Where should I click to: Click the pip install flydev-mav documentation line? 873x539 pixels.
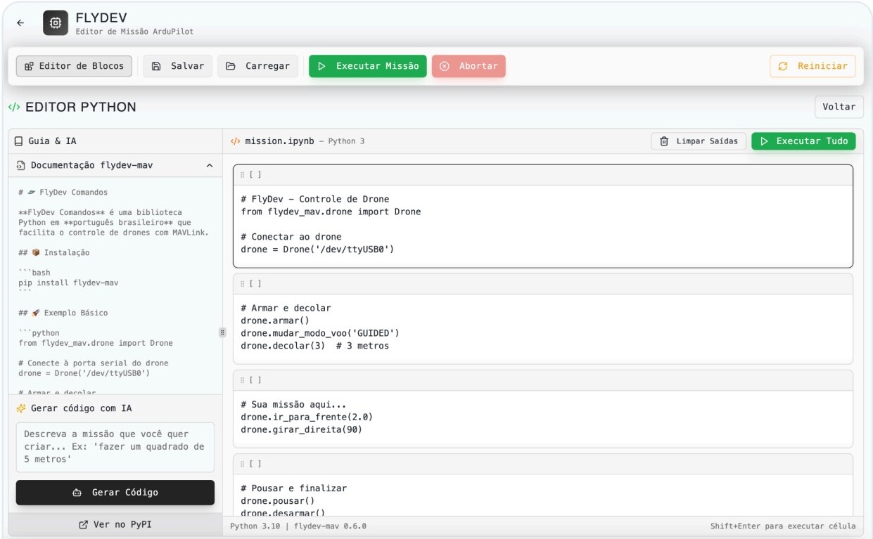(68, 283)
